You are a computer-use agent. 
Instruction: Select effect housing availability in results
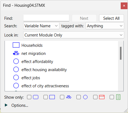pos(44,70)
